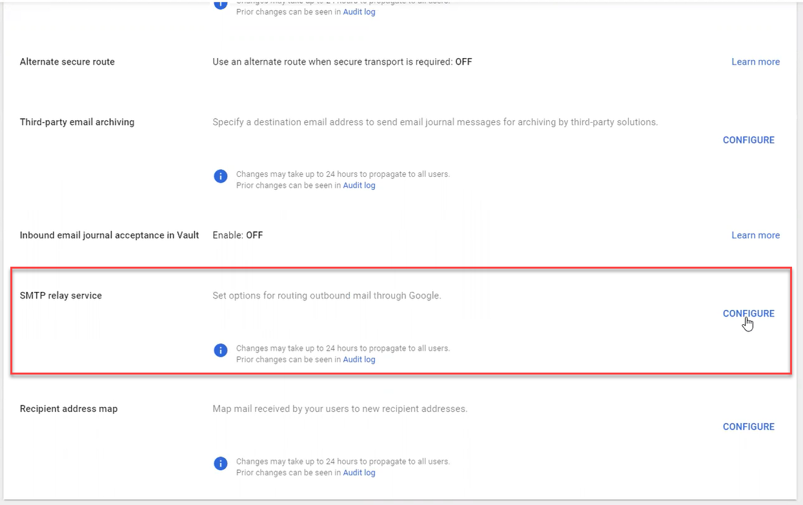Viewport: 803px width, 505px height.
Task: Click Learn more for Alternate secure route
Action: [x=755, y=62]
